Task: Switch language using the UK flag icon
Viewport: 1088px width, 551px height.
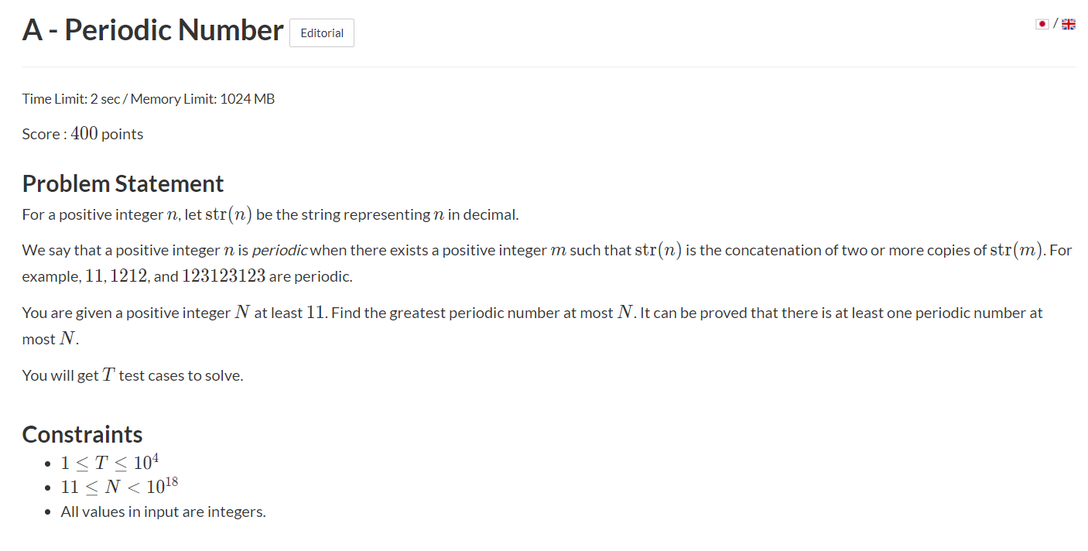Action: pyautogui.click(x=1069, y=24)
